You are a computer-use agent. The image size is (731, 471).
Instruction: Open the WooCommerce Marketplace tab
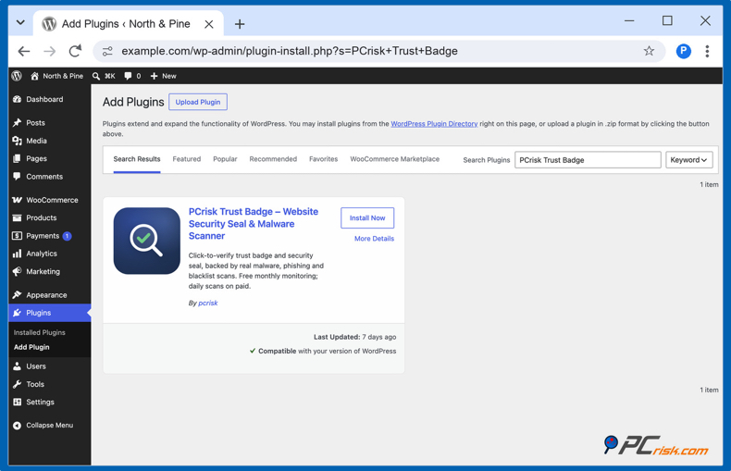click(x=395, y=159)
